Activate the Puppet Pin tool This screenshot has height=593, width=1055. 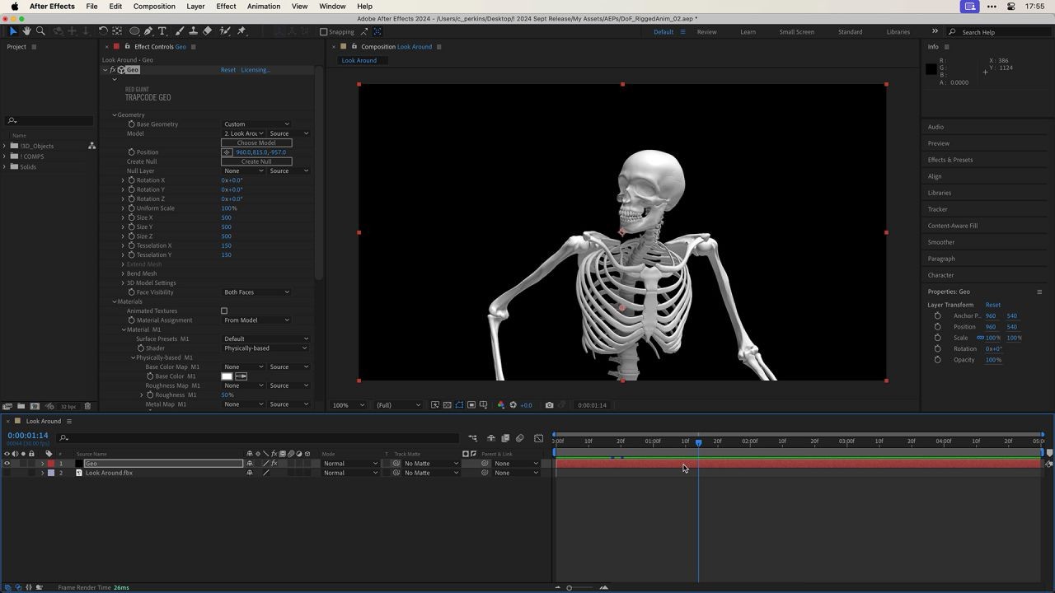(x=241, y=31)
